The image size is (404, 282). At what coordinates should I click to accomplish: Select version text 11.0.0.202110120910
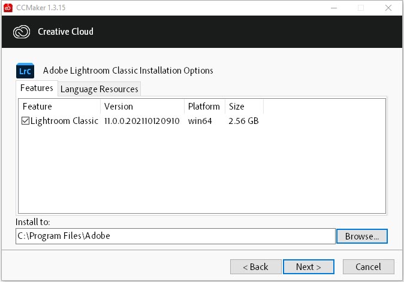141,121
